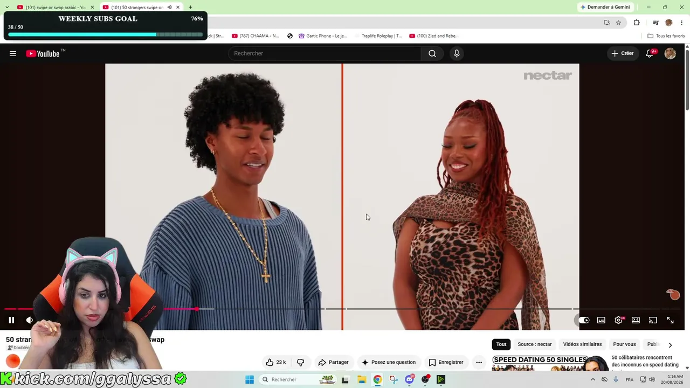This screenshot has height=388, width=690.
Task: Expand the Chrome tab search dropdown
Action: [x=6, y=8]
